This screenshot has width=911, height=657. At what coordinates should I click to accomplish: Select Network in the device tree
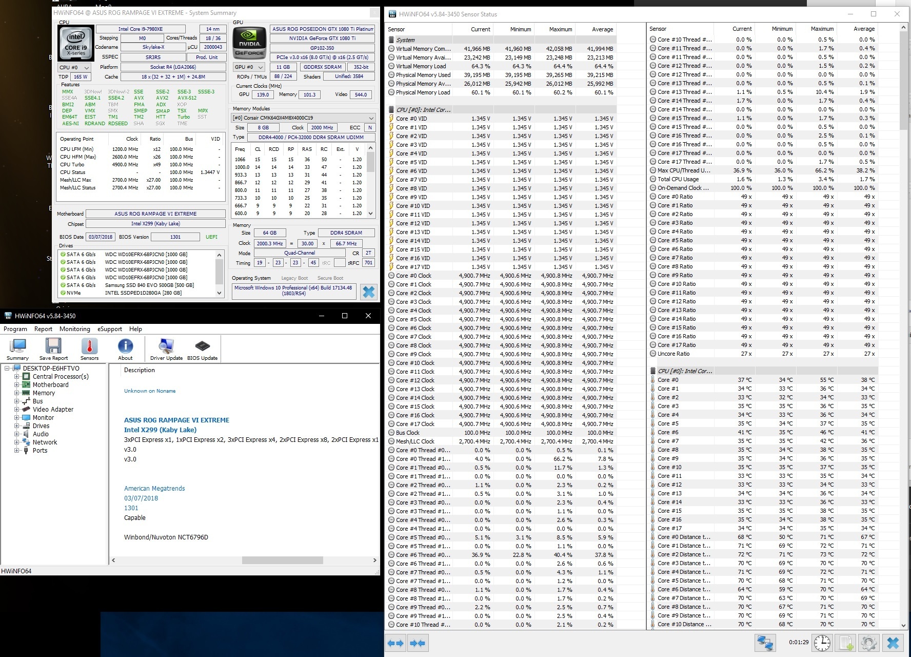point(45,442)
